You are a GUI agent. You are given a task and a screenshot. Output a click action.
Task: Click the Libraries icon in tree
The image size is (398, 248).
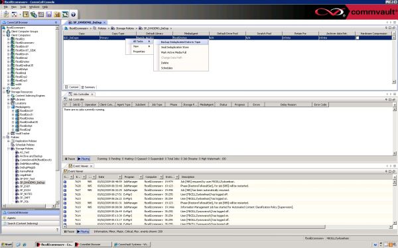click(x=13, y=99)
